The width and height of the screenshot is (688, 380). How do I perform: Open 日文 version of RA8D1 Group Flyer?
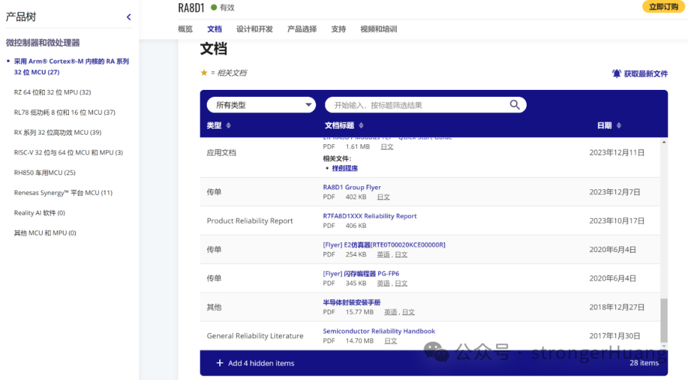[383, 197]
